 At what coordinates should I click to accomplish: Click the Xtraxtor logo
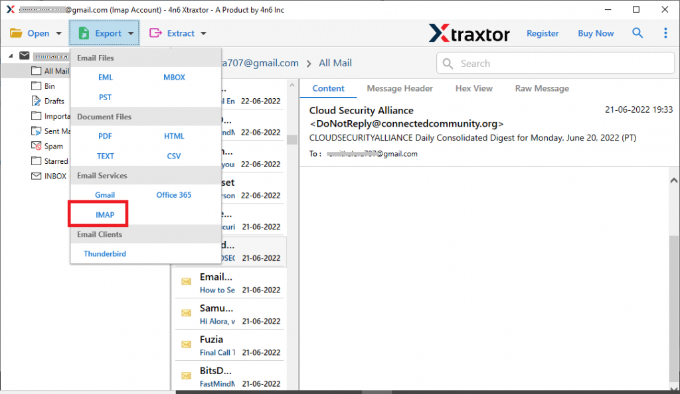click(469, 33)
